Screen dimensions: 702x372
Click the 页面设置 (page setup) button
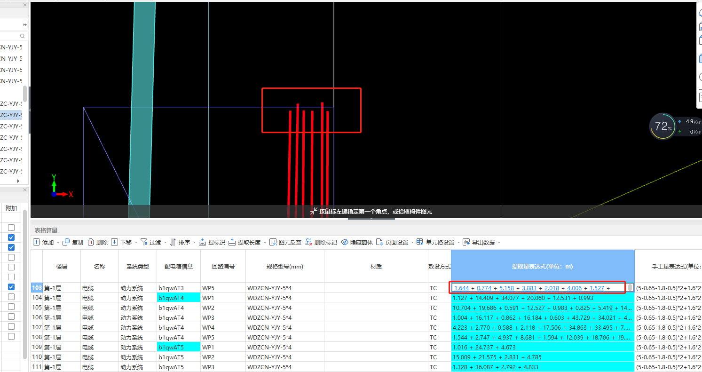point(392,242)
